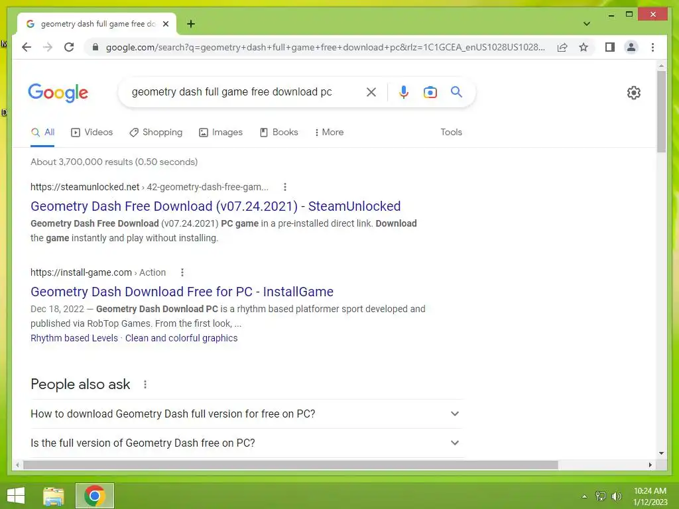Switch to Books results
The width and height of the screenshot is (679, 509).
pos(279,133)
